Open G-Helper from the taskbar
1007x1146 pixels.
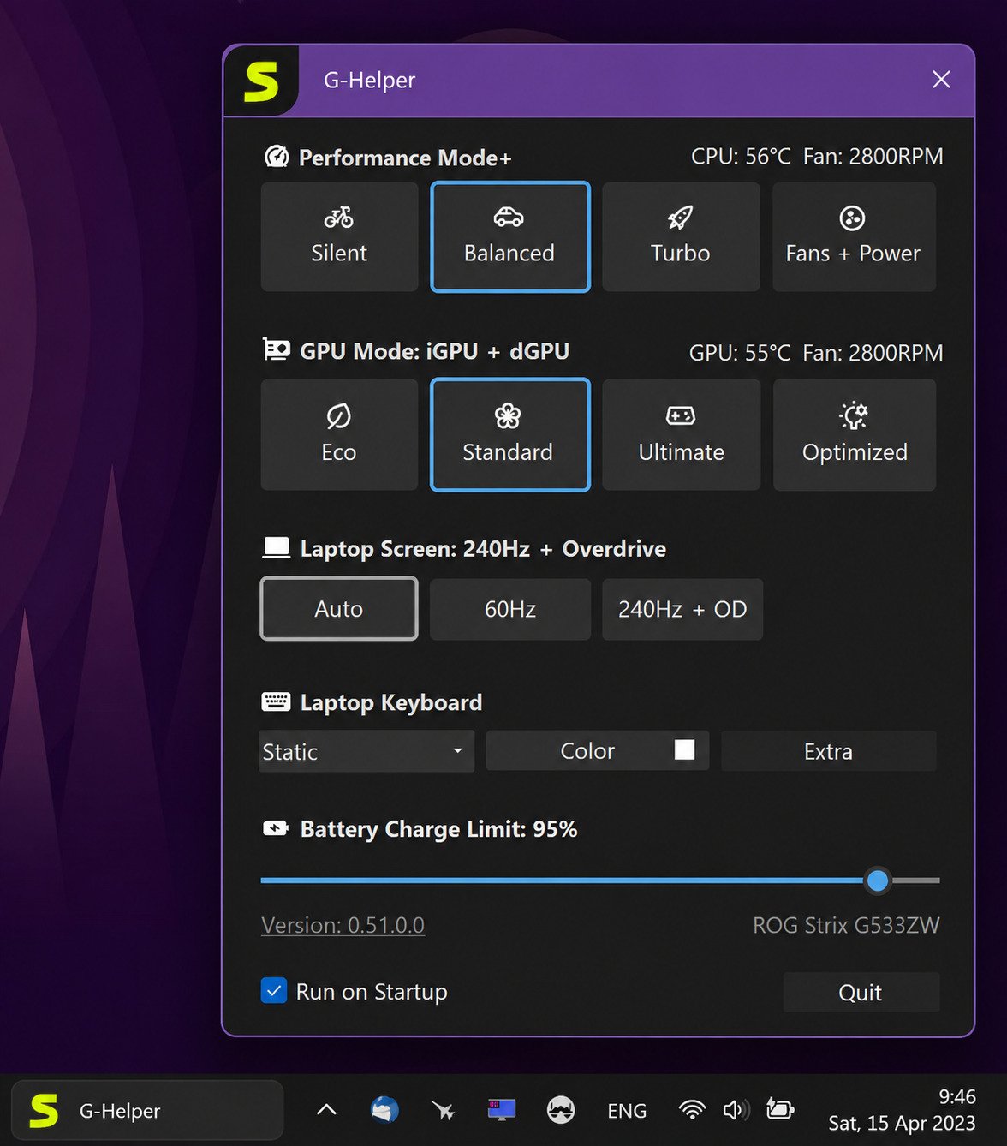coord(147,1110)
